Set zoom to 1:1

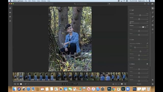(118, 84)
